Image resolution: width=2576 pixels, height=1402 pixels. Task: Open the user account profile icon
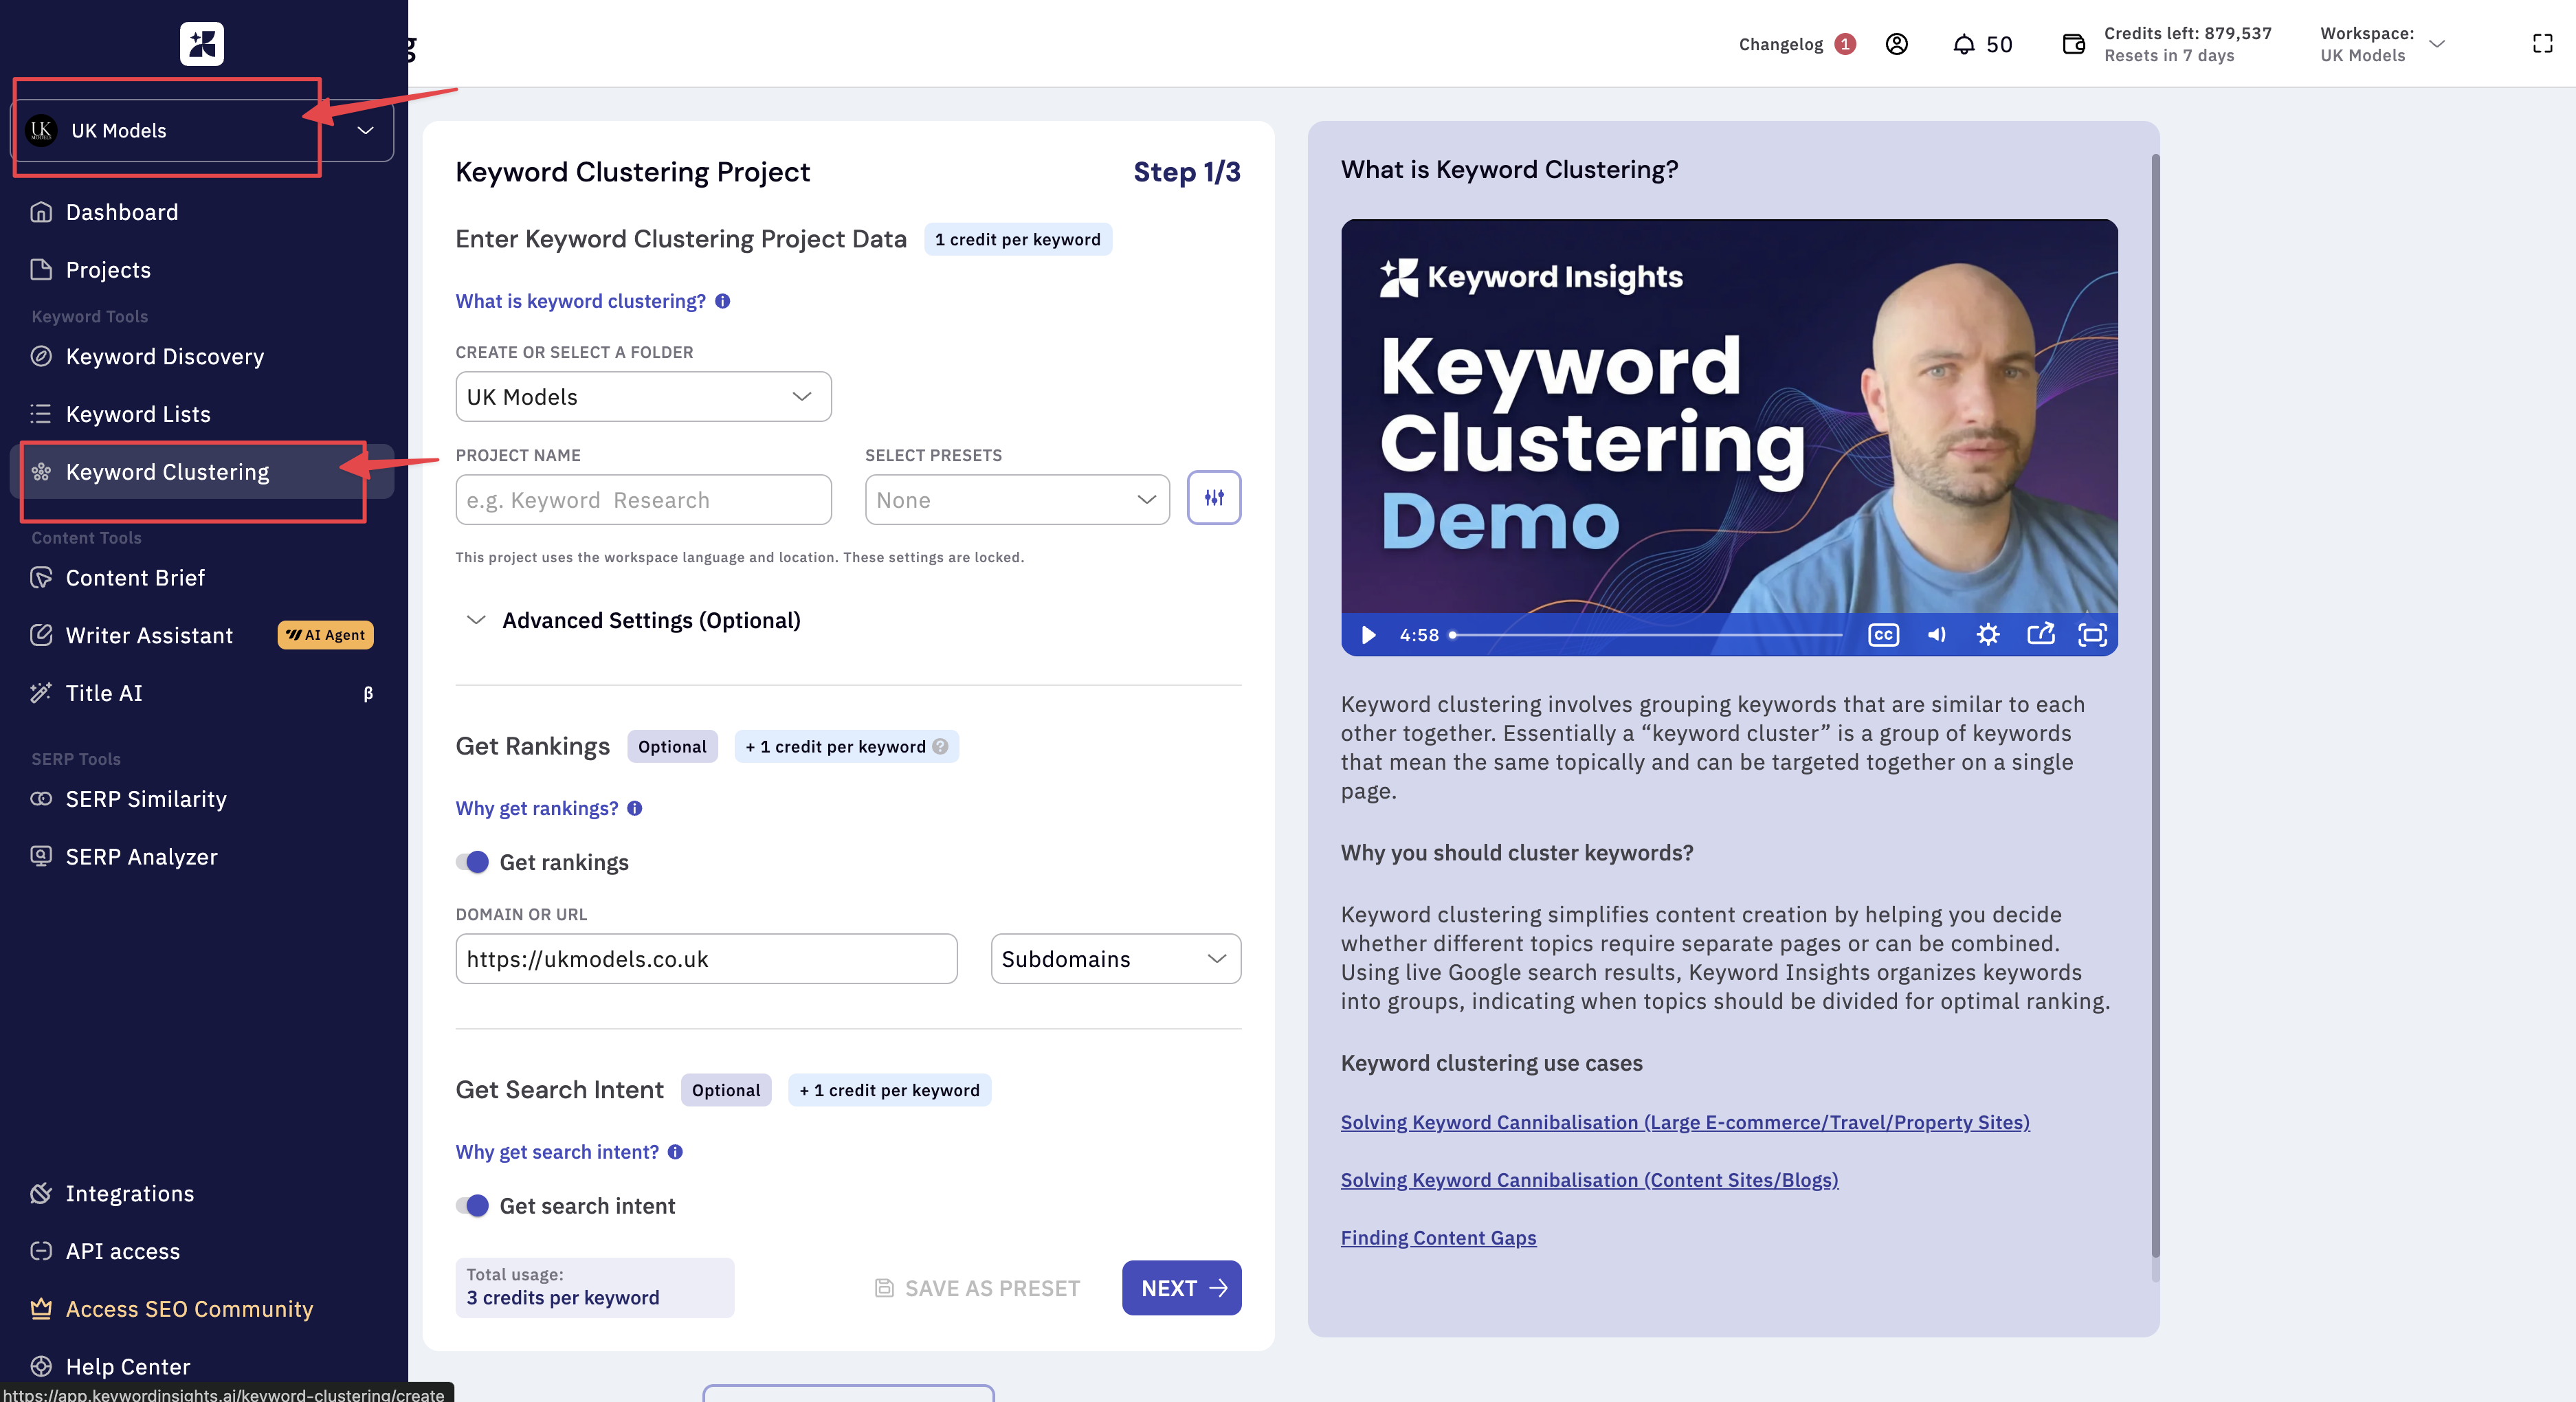(x=1896, y=44)
